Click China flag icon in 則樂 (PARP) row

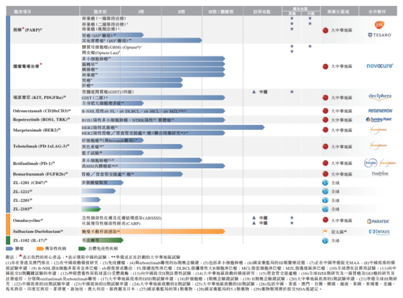[326, 30]
